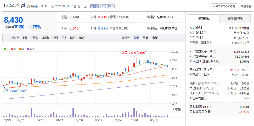
Task: Click the help icon beside 추정PER EPS
Action: pos(211,88)
